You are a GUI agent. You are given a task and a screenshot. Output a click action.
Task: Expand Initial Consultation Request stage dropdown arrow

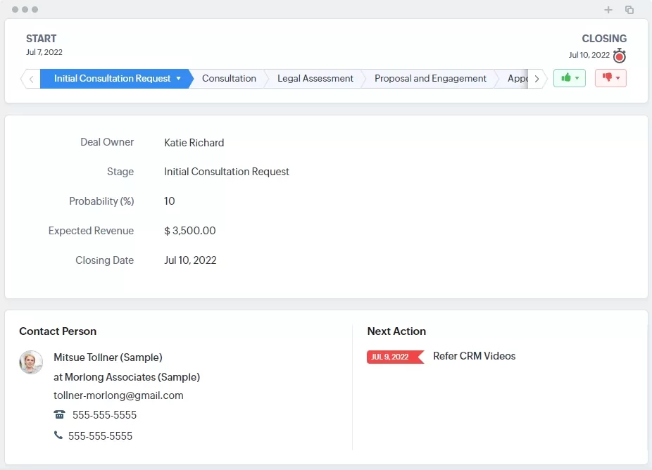pos(179,79)
